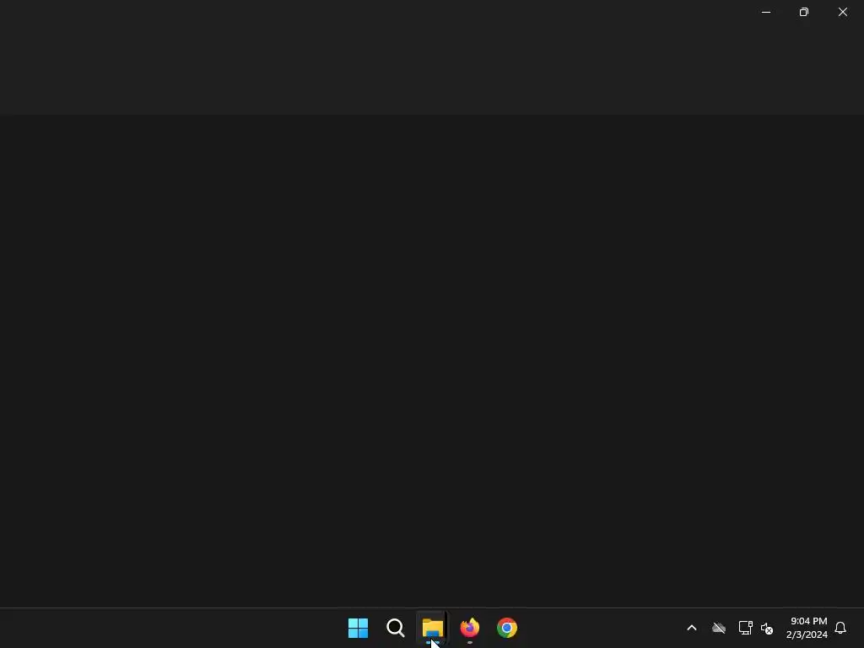Launch Firefox from the taskbar
The image size is (864, 648).
click(x=470, y=628)
